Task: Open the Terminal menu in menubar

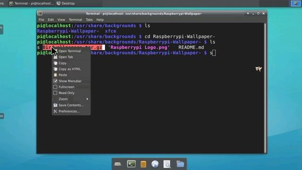Action: click(x=75, y=20)
